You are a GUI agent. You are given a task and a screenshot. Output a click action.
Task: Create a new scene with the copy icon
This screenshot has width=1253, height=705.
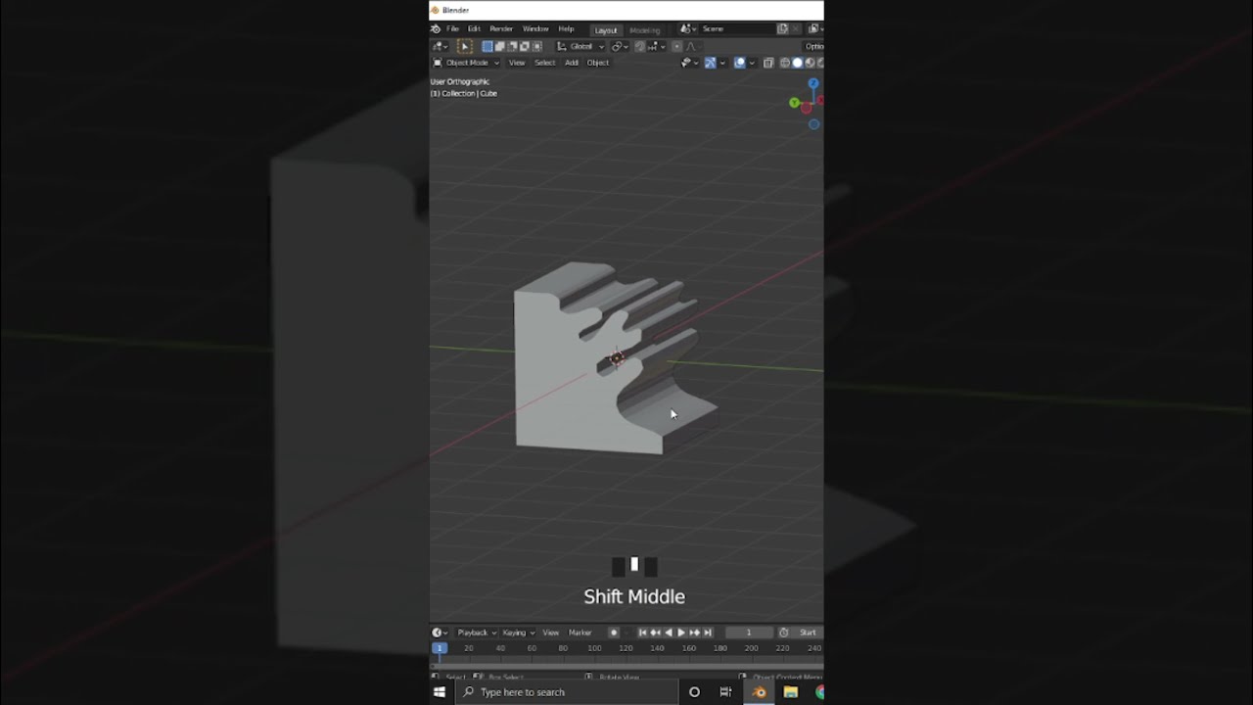pos(782,29)
